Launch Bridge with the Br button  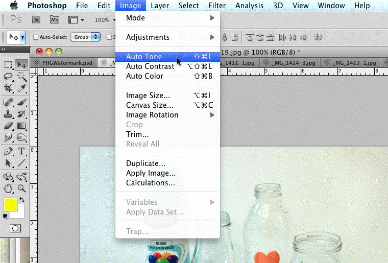[x=36, y=19]
